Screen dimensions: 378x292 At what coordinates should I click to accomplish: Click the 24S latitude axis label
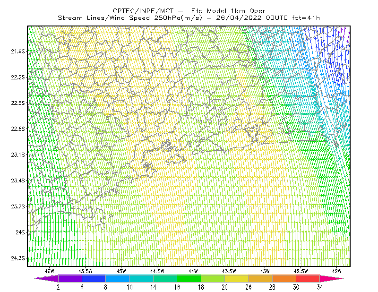coord(20,232)
